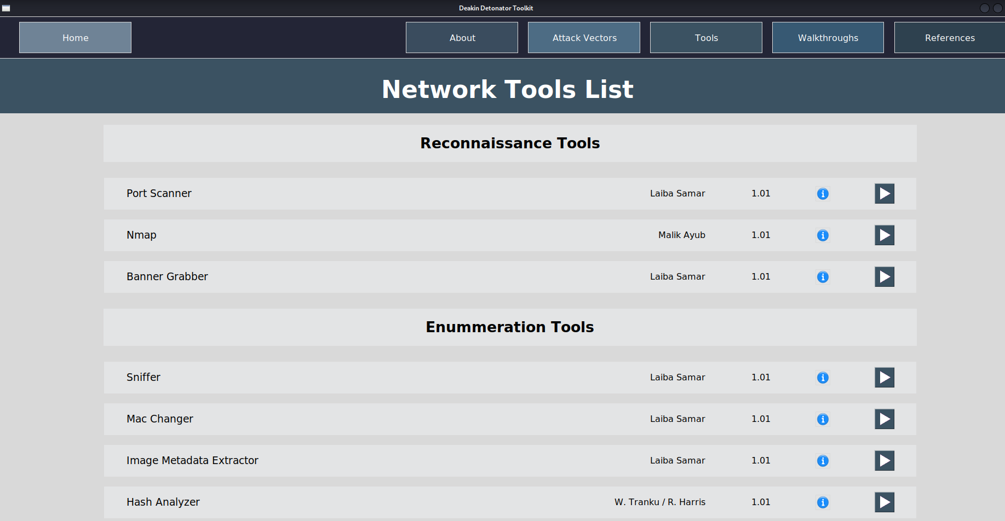Click Nmap version 1.01

[761, 235]
